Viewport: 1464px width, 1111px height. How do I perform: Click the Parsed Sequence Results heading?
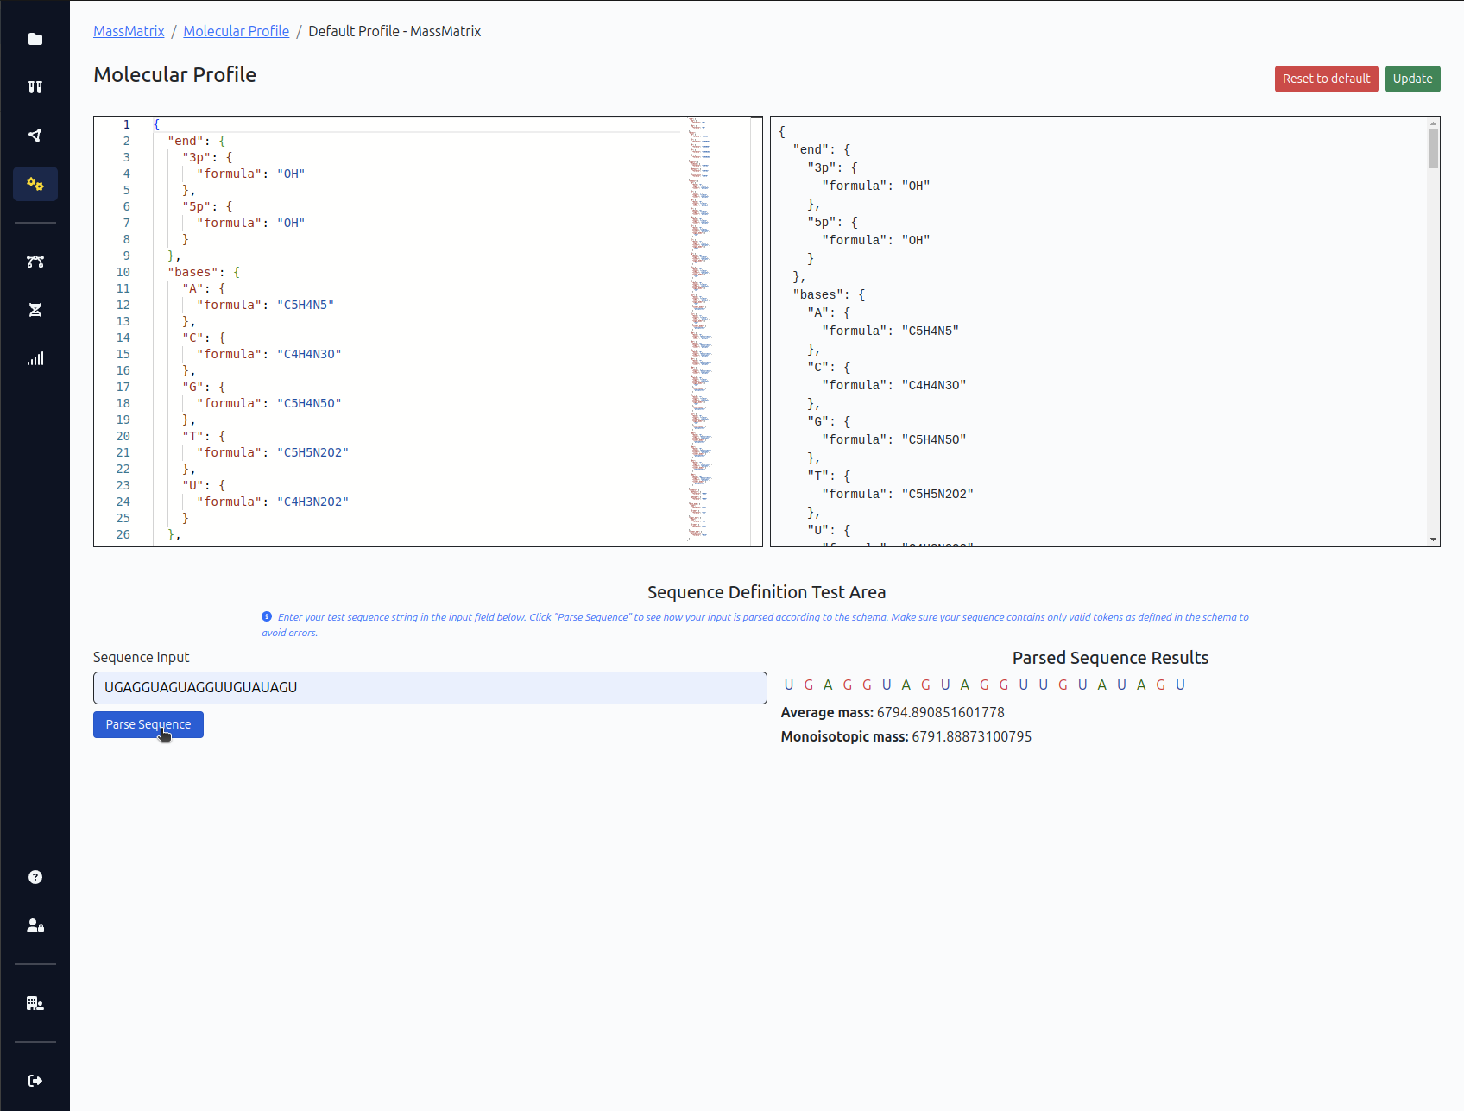(x=1110, y=658)
